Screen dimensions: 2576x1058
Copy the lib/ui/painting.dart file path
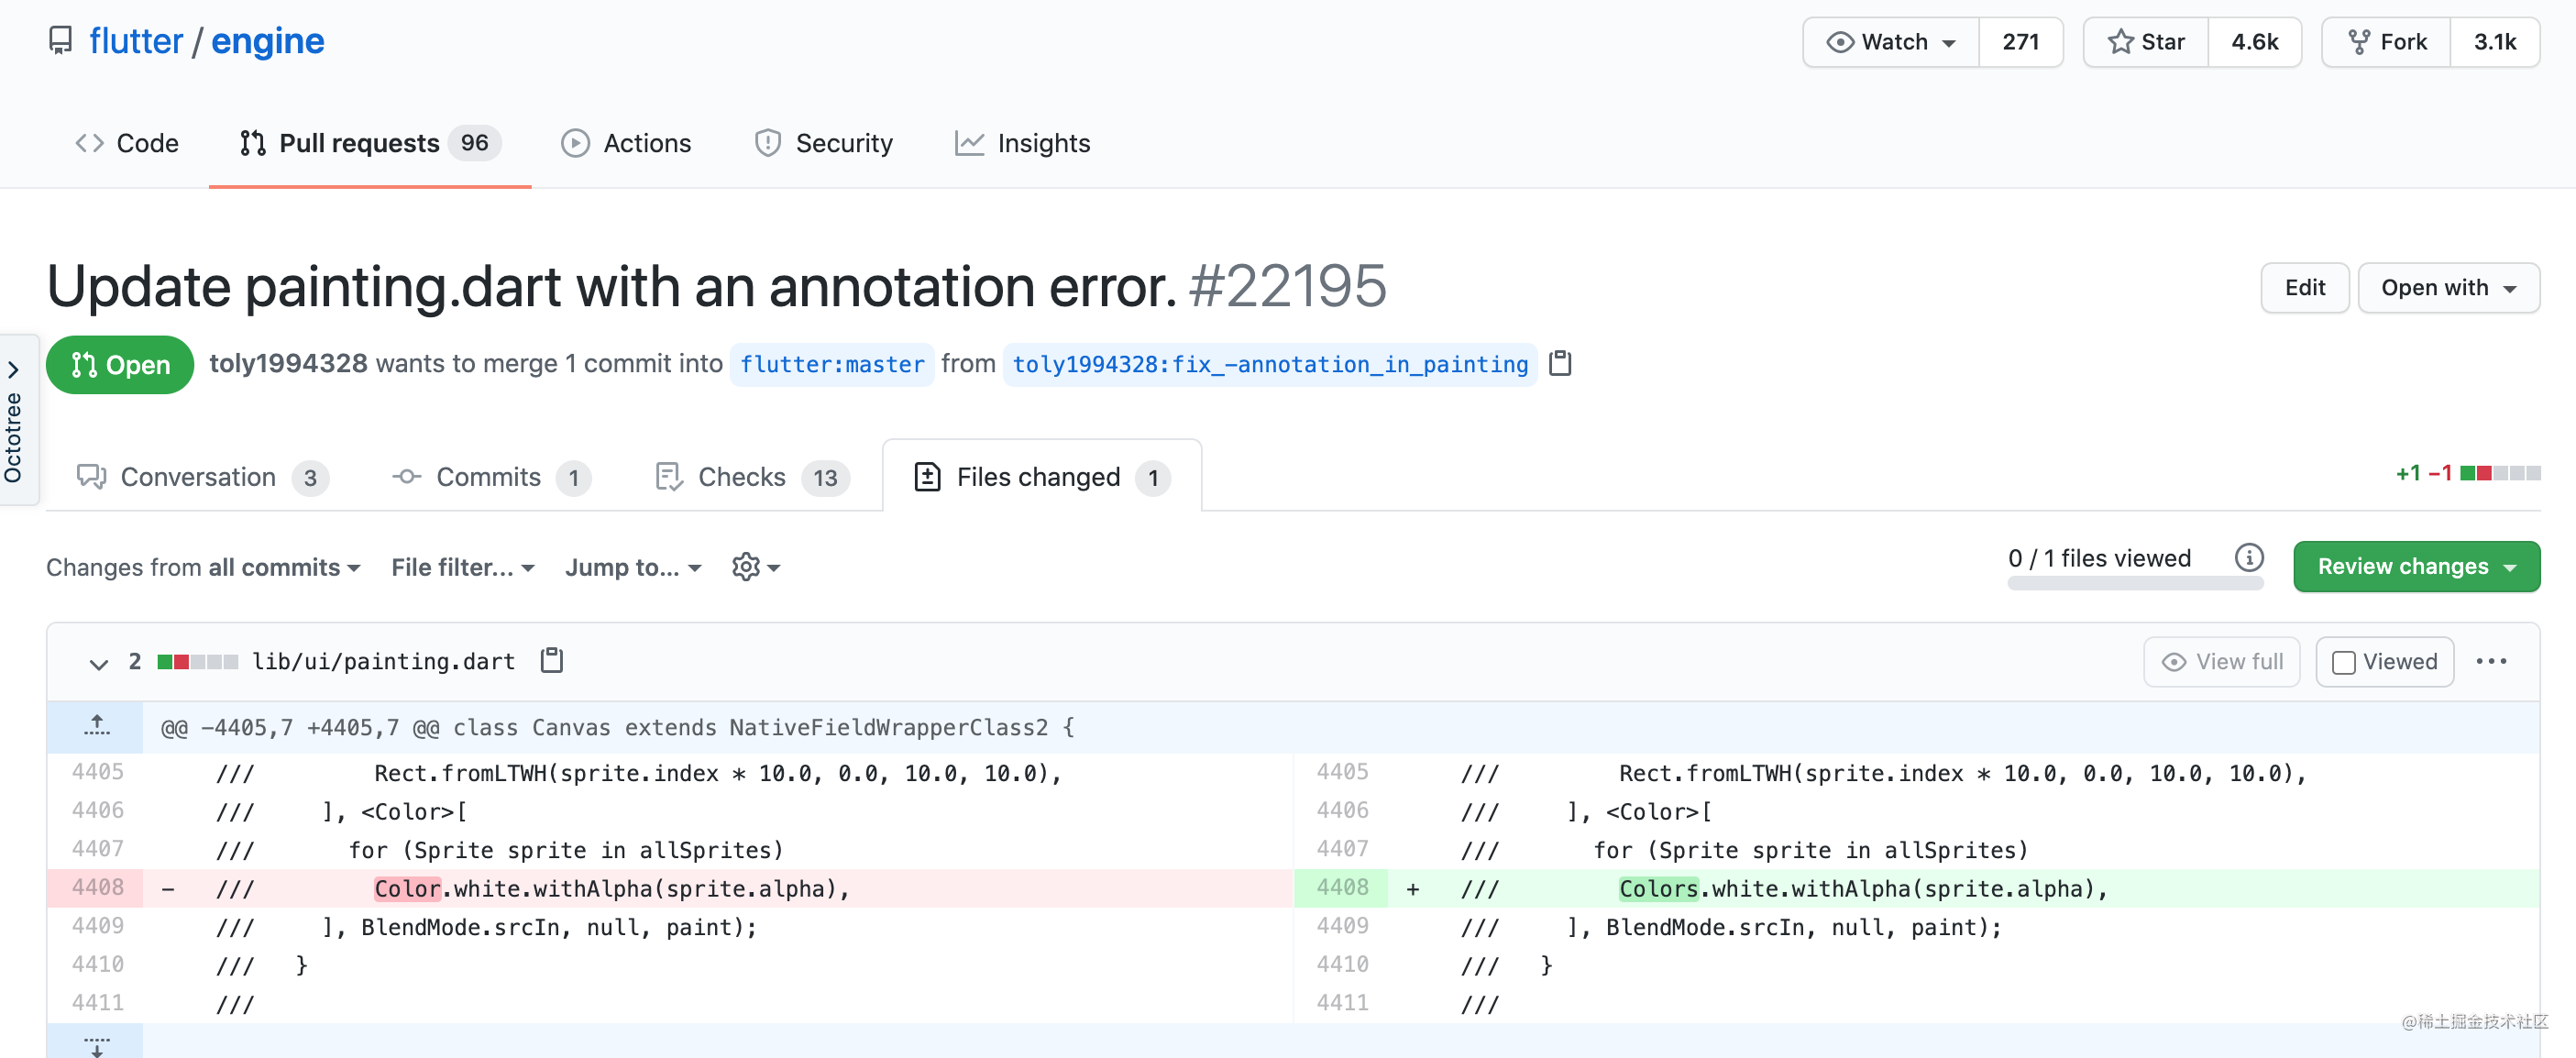click(x=552, y=660)
